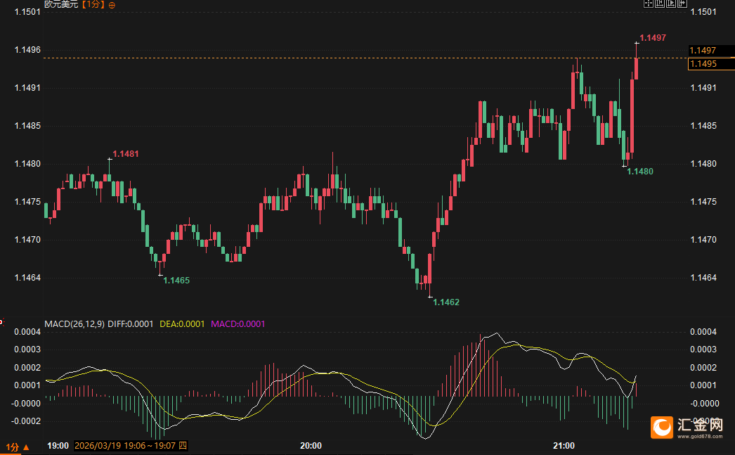Click the 1.1497 price tag on right axis
The width and height of the screenshot is (735, 455).
click(711, 50)
